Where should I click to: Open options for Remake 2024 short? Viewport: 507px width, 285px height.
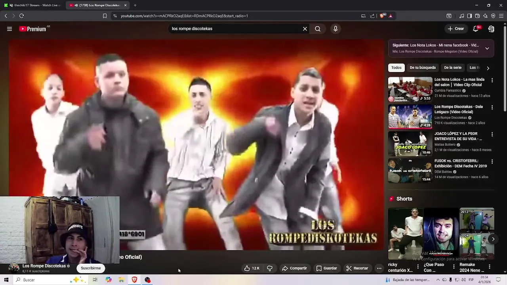(x=490, y=267)
